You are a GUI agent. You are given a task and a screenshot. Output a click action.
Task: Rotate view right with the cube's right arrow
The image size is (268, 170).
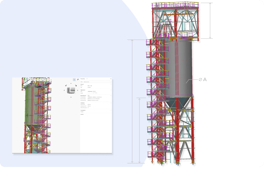point(78,90)
